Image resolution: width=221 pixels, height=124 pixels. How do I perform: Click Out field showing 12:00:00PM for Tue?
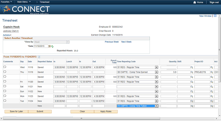98,101
